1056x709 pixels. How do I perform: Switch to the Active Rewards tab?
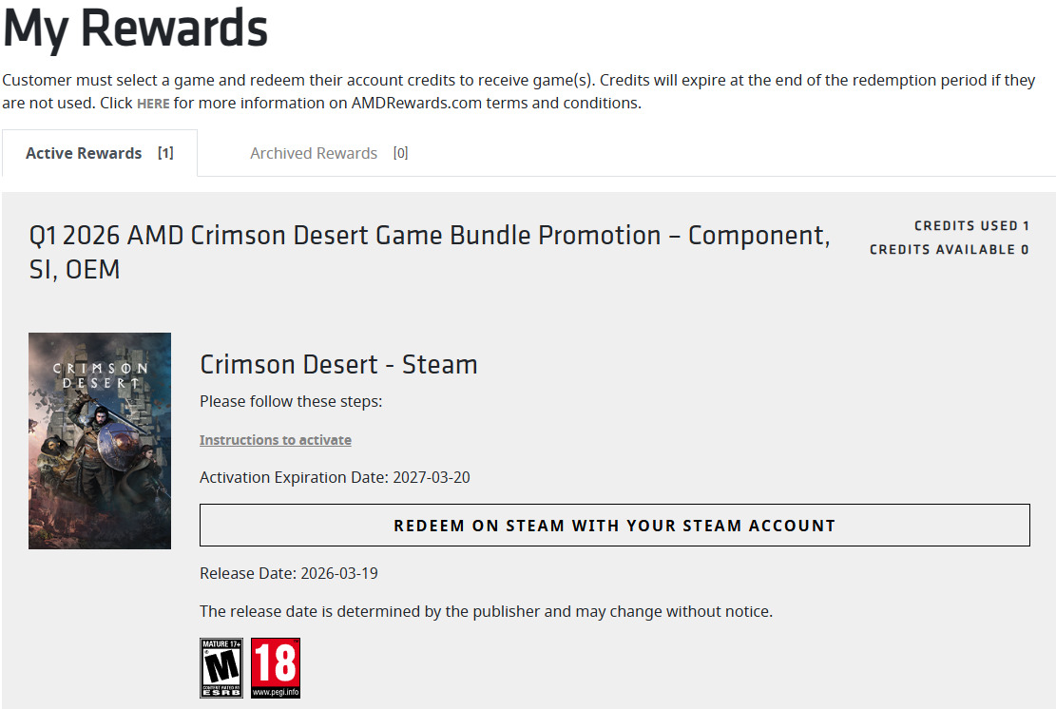click(x=84, y=153)
